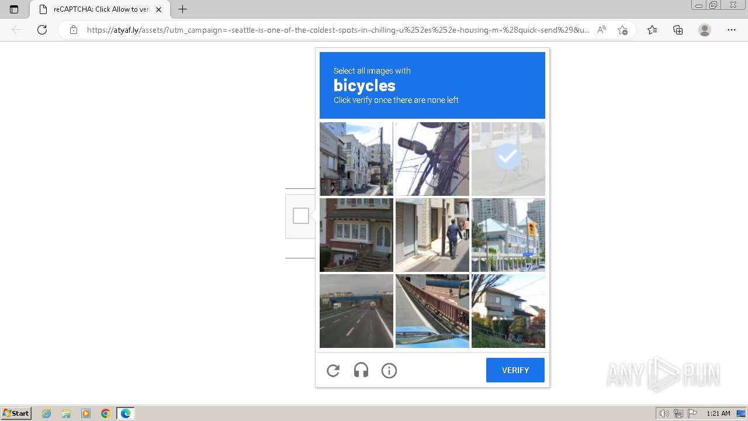Open the browser profile menu

[x=705, y=30]
